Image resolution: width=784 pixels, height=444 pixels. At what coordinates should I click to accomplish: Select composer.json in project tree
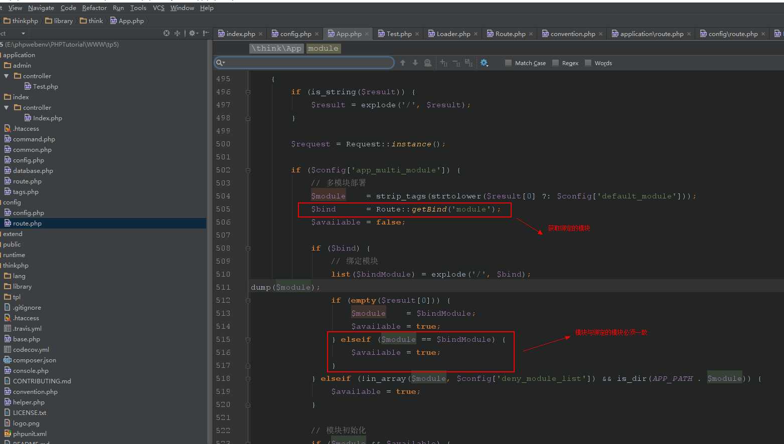pos(30,360)
